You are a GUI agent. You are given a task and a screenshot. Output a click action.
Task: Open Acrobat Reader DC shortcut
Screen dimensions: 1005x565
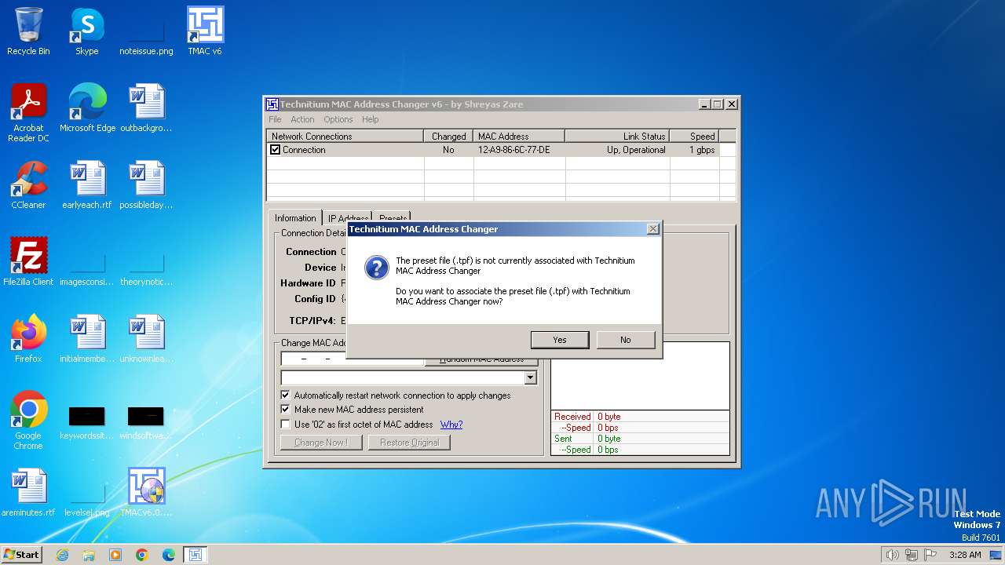[28, 113]
